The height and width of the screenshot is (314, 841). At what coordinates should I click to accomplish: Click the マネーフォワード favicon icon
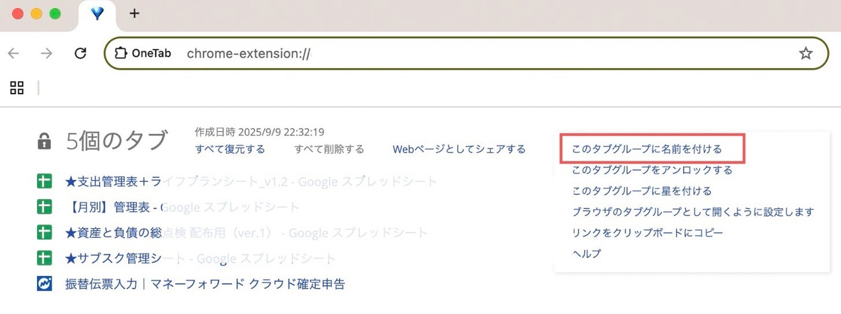click(44, 284)
